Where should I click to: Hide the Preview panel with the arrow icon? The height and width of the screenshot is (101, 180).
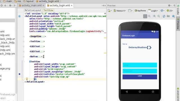click(174, 5)
